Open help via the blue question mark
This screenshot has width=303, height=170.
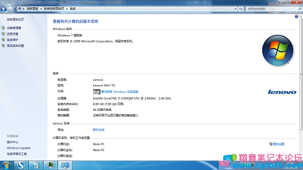[x=296, y=17]
